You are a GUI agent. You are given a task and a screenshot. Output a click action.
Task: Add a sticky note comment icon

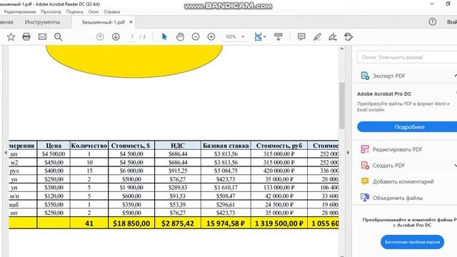(x=301, y=36)
